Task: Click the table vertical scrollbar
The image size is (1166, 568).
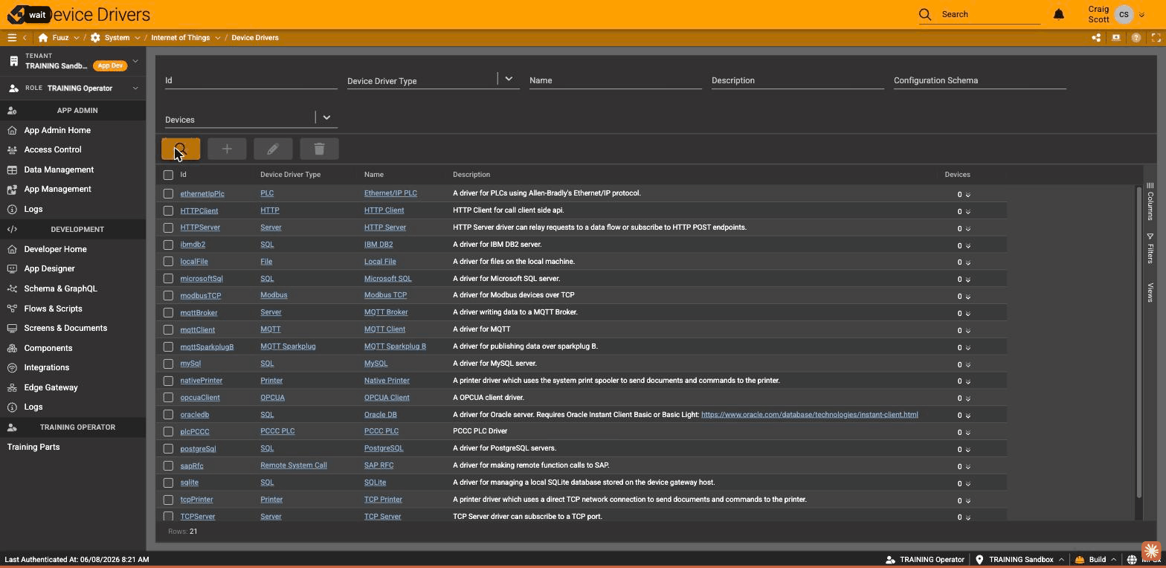Action: coord(1138,343)
